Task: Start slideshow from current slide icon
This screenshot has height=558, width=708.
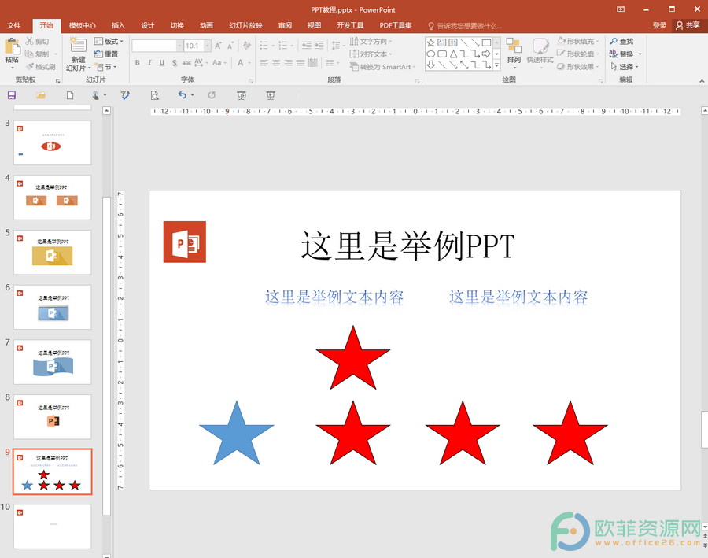Action: point(271,95)
